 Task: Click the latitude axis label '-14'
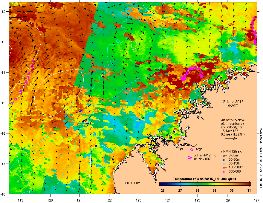tap(3, 73)
